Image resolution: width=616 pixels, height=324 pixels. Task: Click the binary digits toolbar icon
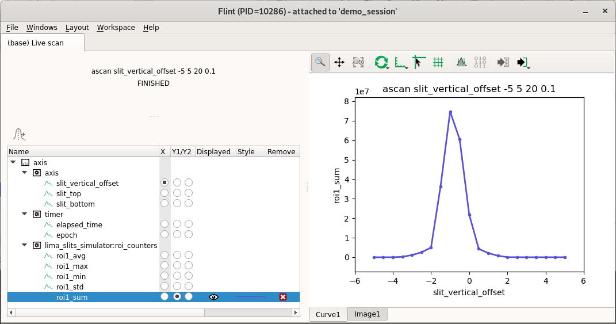[480, 62]
